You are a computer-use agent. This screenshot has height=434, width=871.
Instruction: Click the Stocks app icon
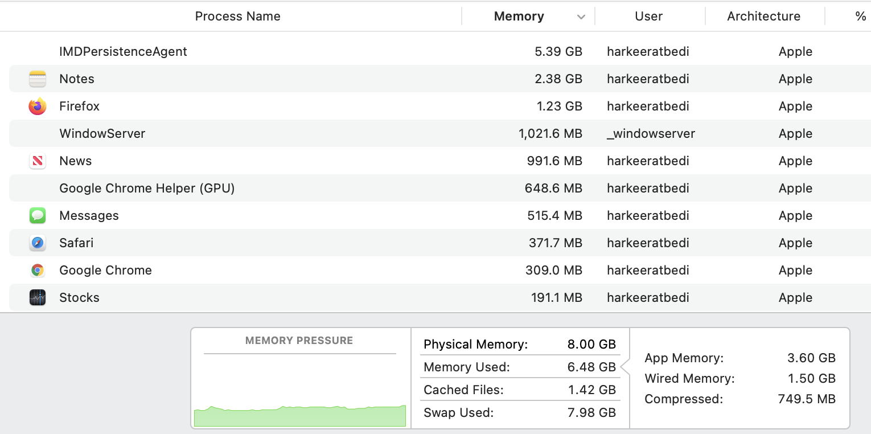(x=38, y=298)
